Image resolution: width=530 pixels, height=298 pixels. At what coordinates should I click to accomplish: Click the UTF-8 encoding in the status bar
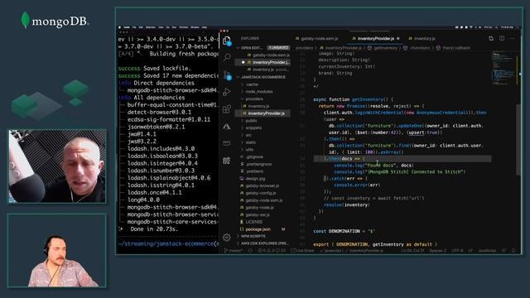click(457, 250)
